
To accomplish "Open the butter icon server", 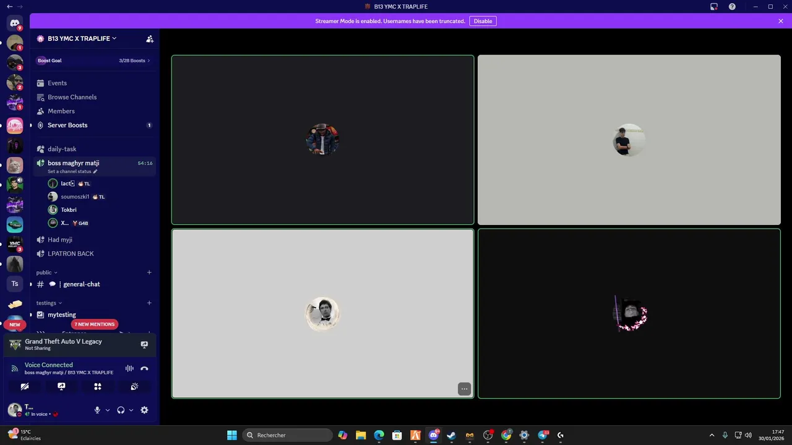I will click(15, 303).
